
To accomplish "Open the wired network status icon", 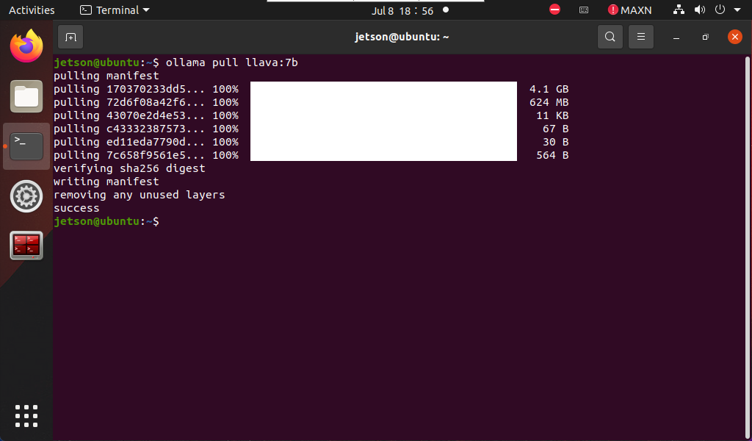I will point(679,10).
